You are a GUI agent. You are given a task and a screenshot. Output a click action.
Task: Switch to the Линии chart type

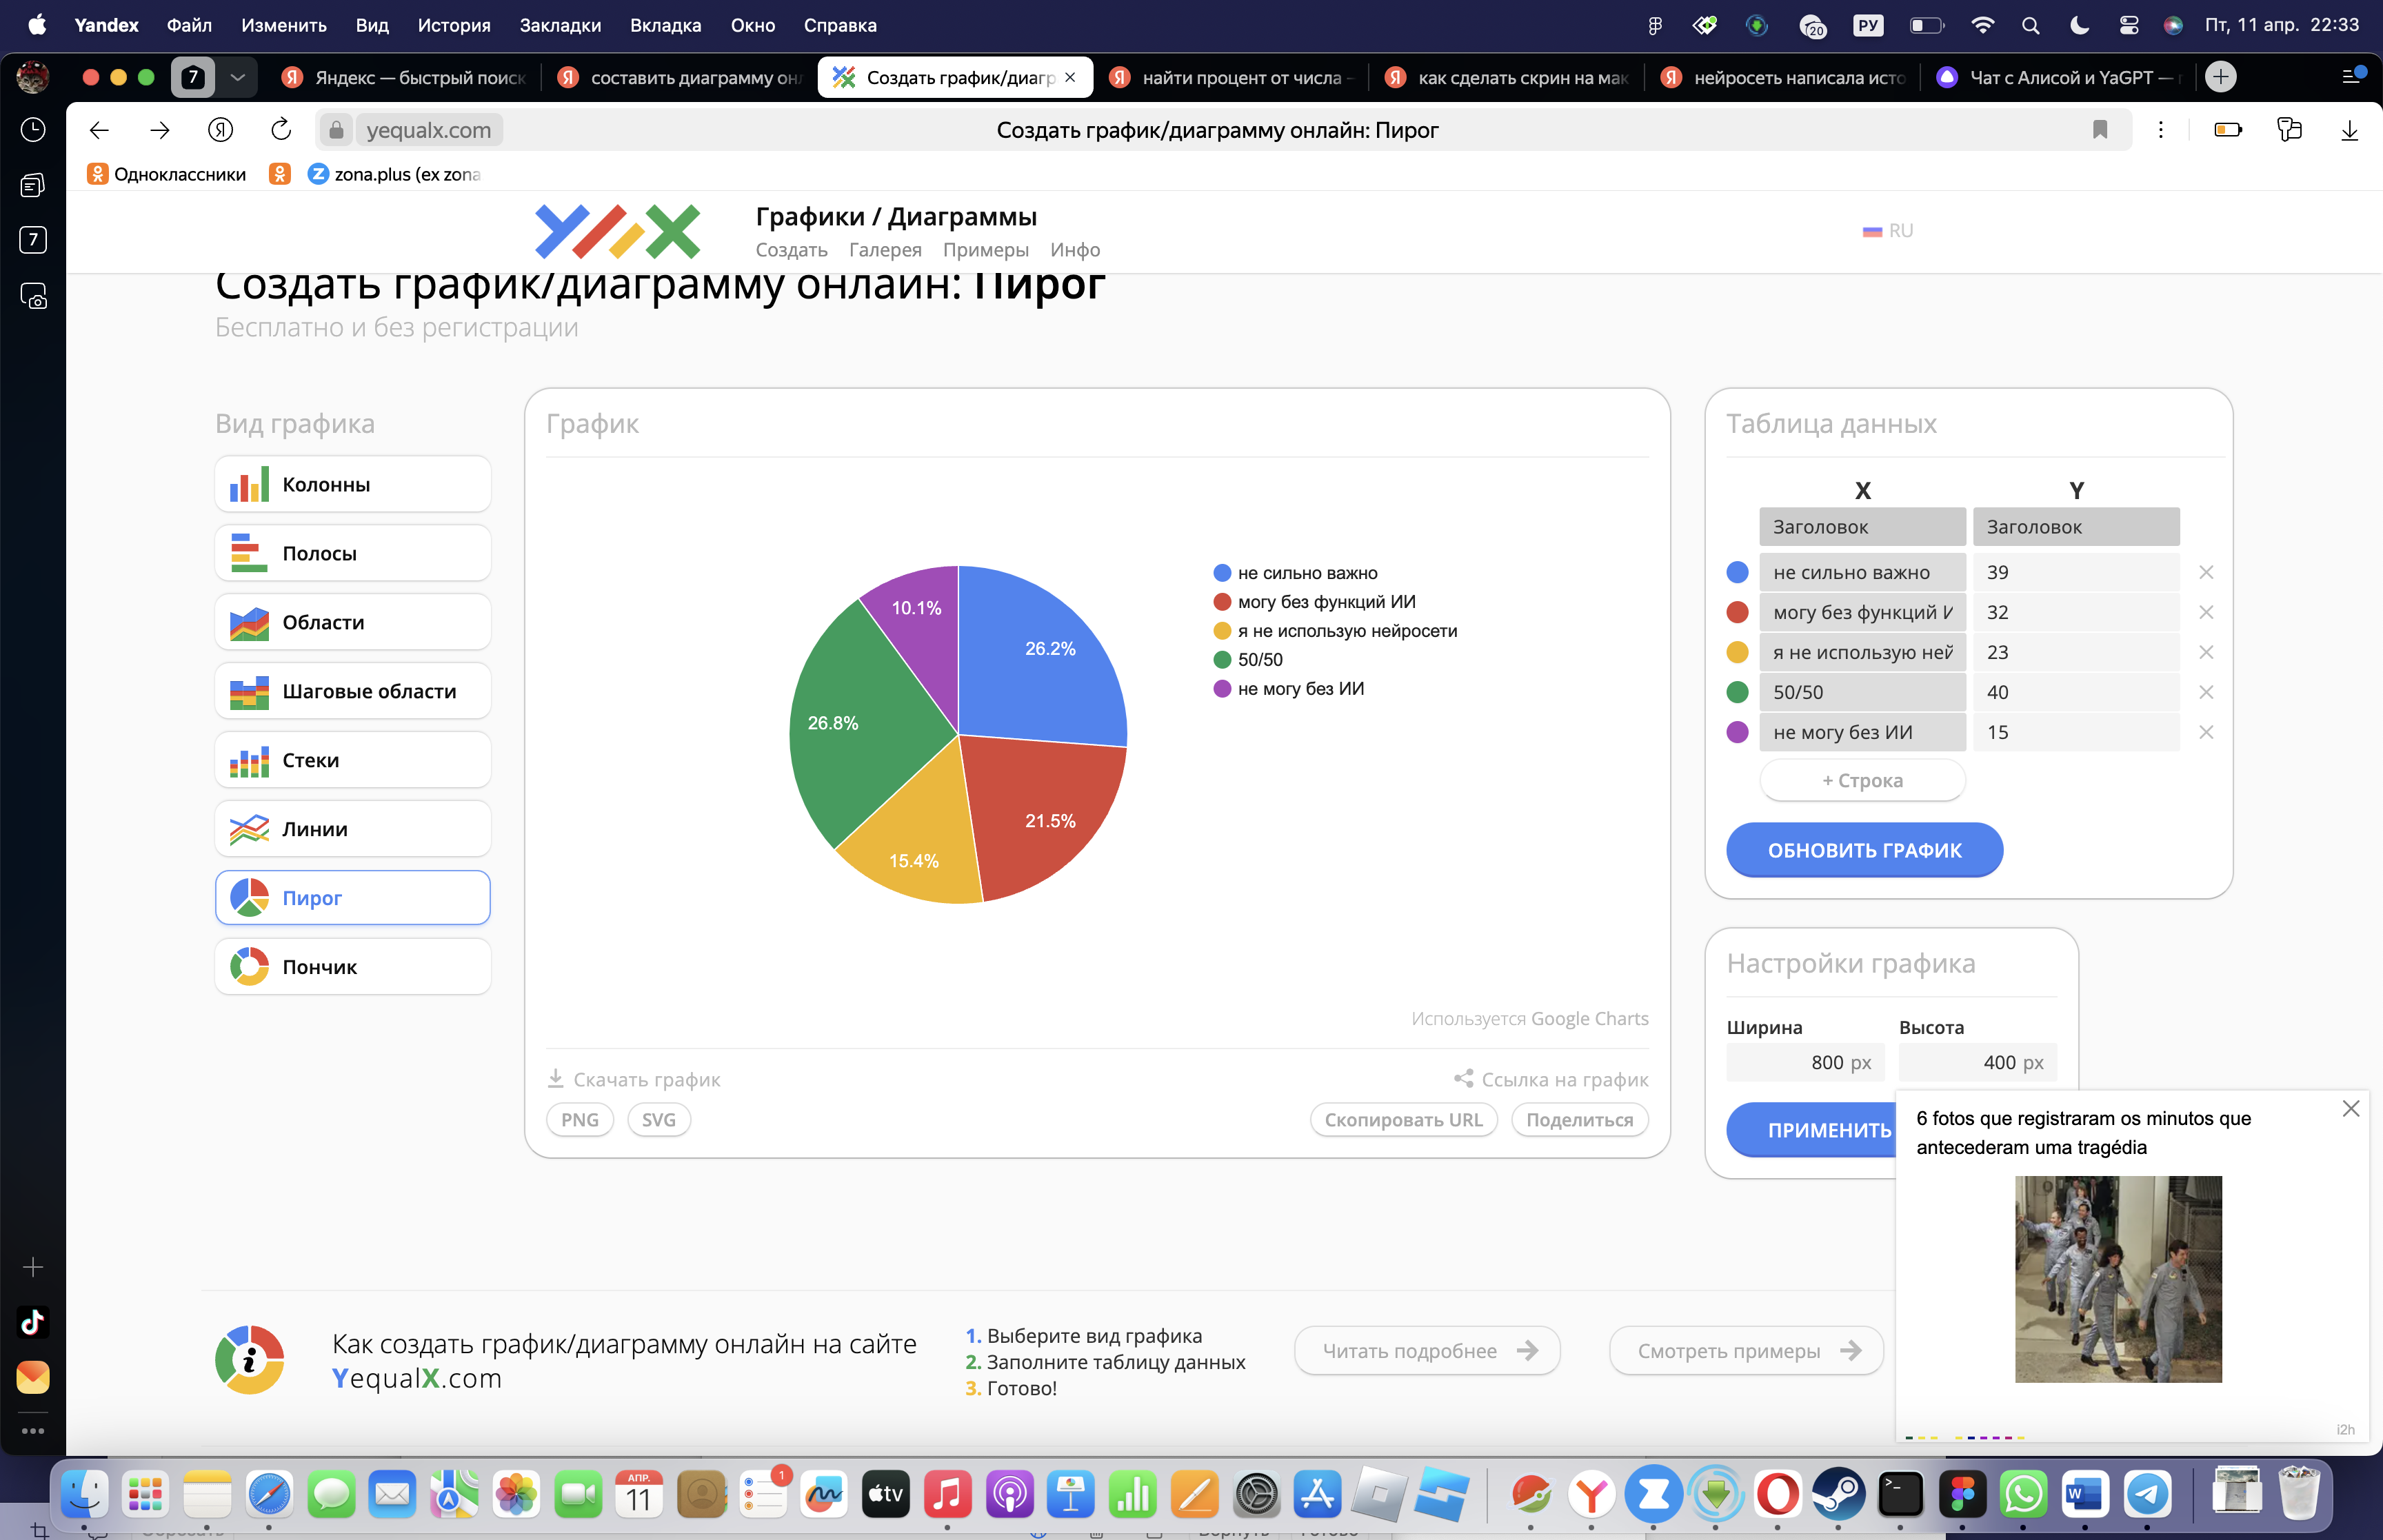(x=352, y=830)
